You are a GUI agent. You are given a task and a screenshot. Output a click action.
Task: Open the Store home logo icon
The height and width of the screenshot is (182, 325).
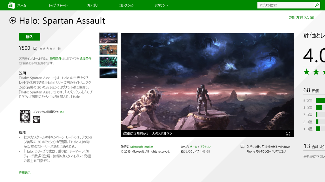(x=11, y=5)
